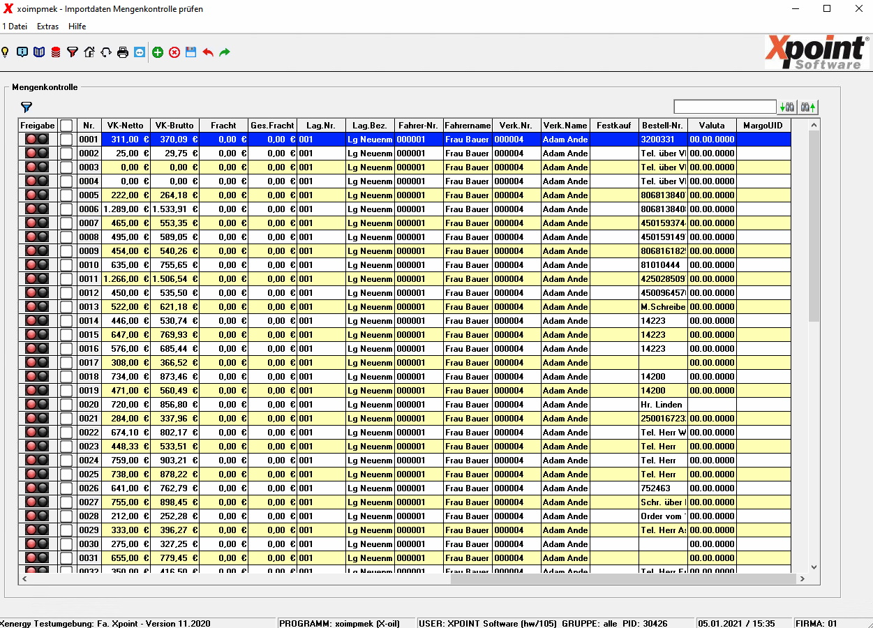Click the Freigabe traffic light for row 0010
The height and width of the screenshot is (628, 873).
point(37,265)
